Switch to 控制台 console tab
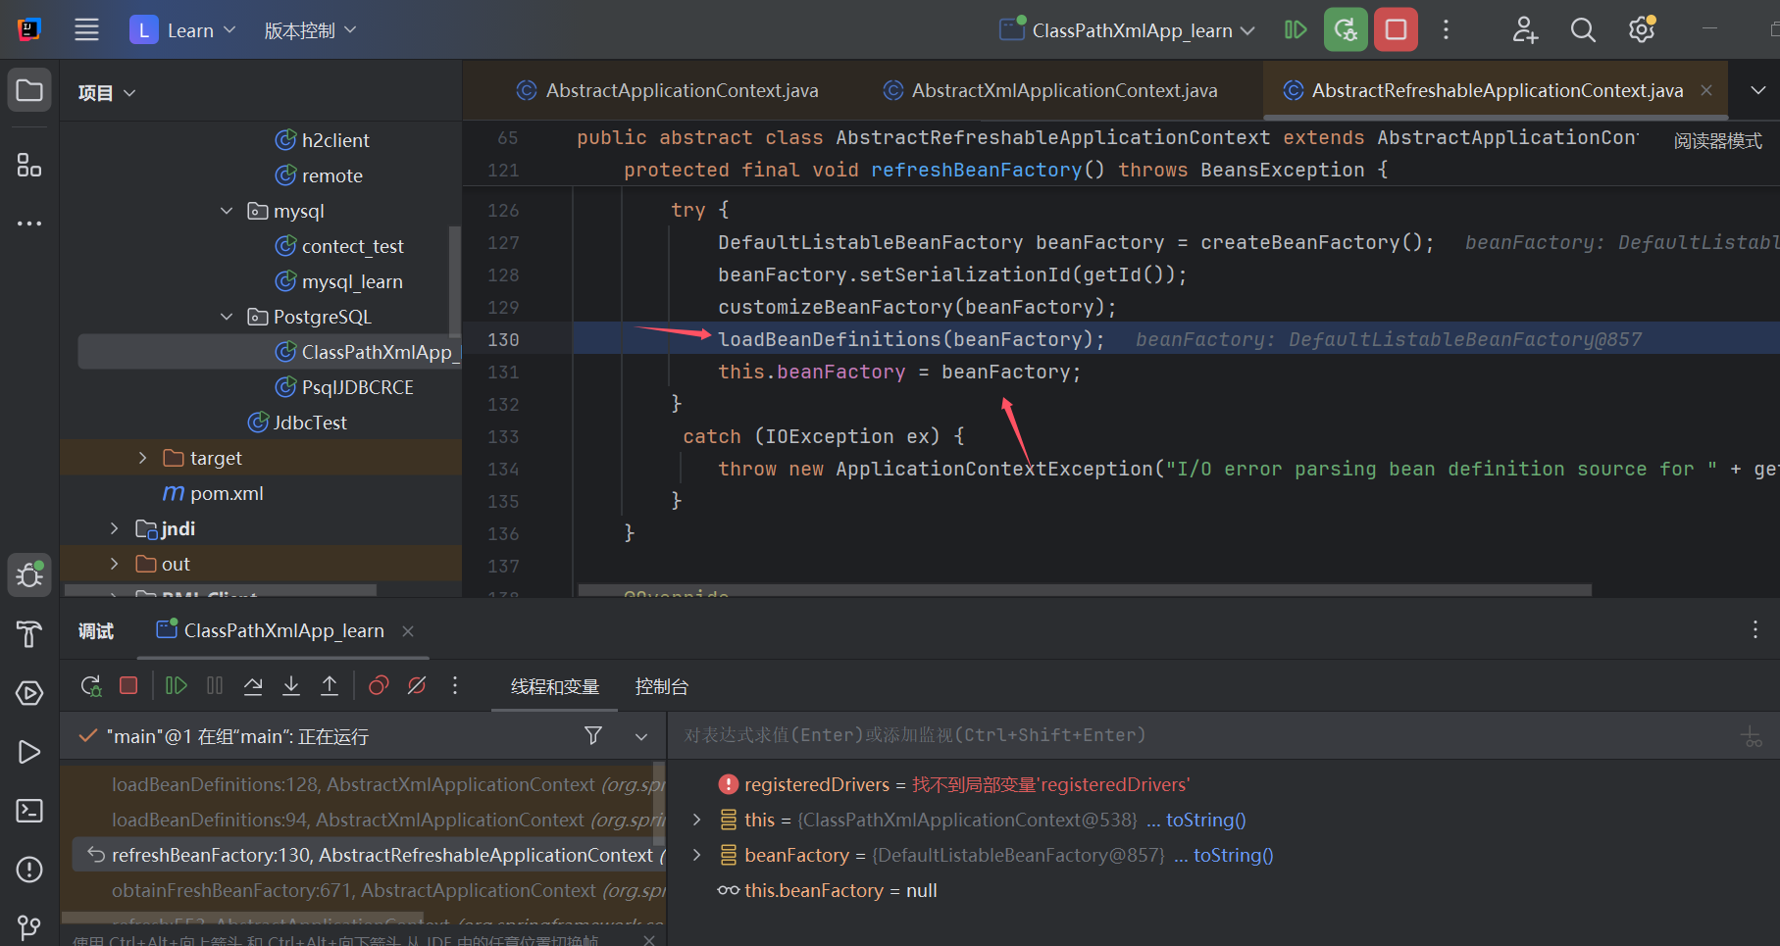 coord(662,687)
